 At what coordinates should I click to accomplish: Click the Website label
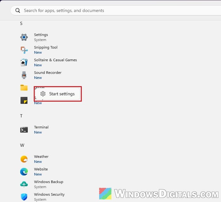(x=41, y=169)
